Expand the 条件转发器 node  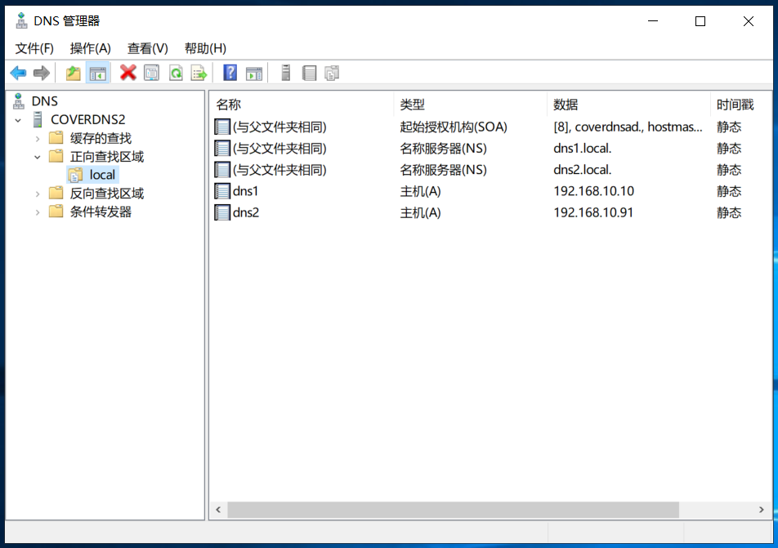click(36, 212)
